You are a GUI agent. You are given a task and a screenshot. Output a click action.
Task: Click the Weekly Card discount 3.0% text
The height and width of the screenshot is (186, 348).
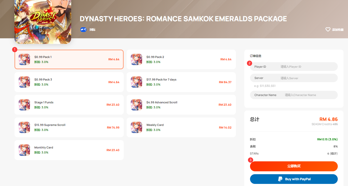click(x=153, y=130)
